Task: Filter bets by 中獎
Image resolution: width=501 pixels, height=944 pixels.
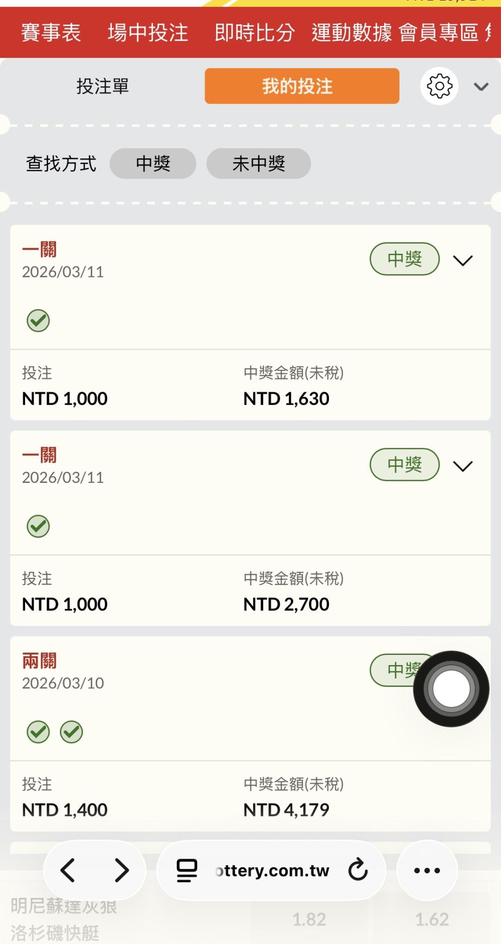Action: coord(153,164)
